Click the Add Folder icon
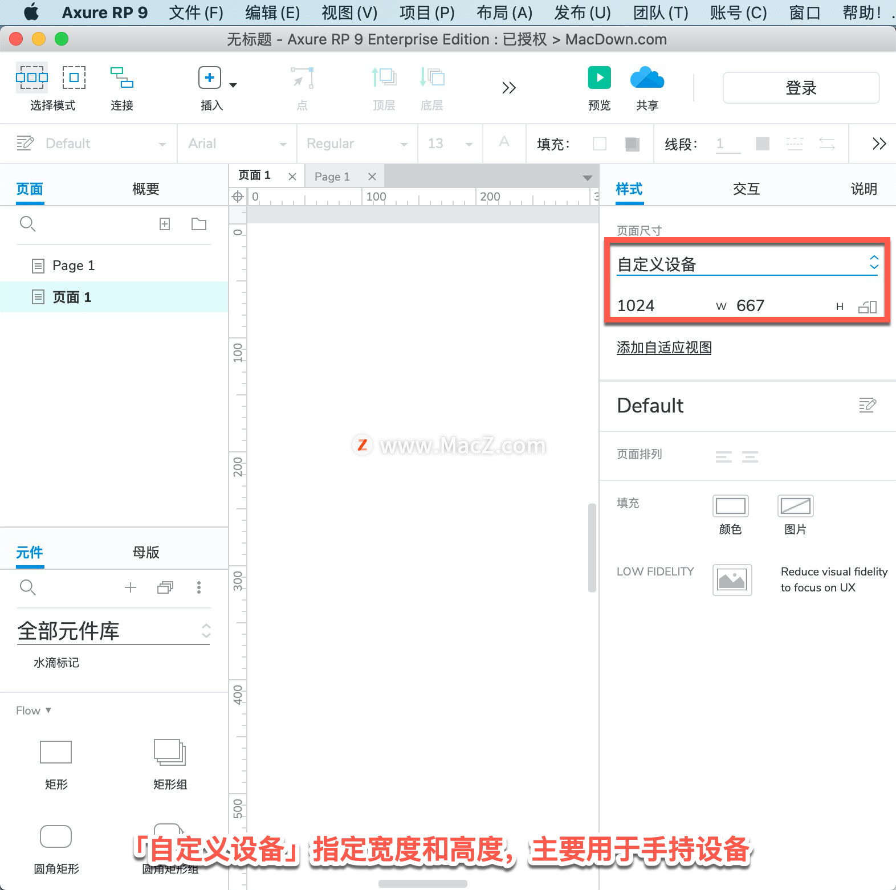Screen dimensions: 896x890 click(x=199, y=224)
